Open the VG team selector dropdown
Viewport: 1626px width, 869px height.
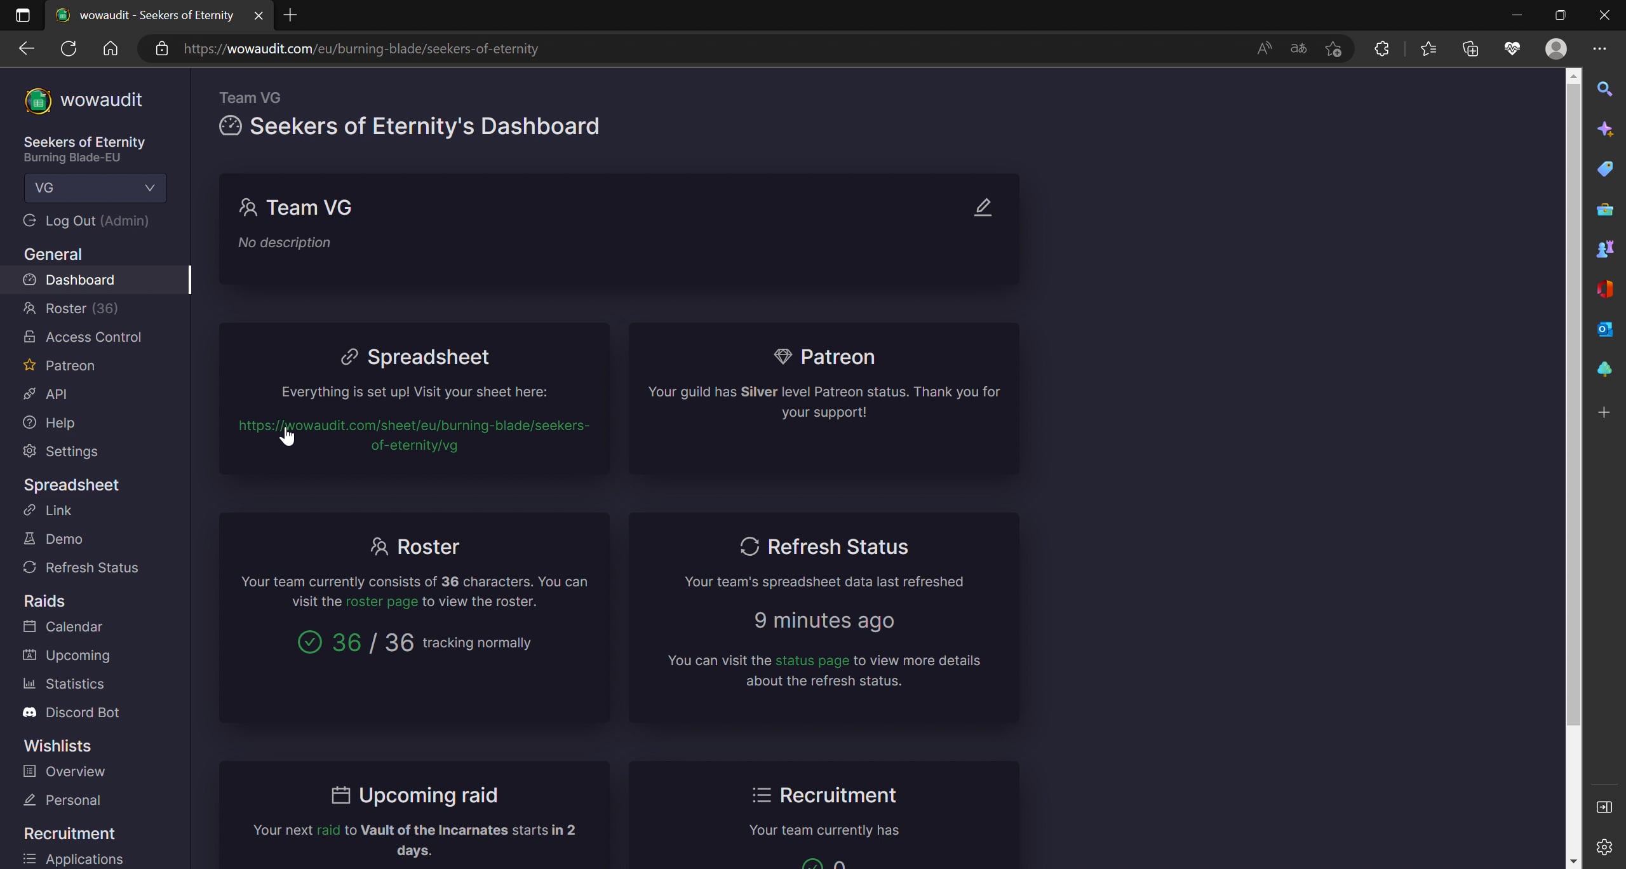click(95, 187)
